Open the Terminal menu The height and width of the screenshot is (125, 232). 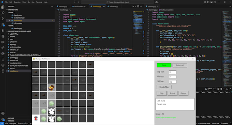pyautogui.click(x=39, y=2)
